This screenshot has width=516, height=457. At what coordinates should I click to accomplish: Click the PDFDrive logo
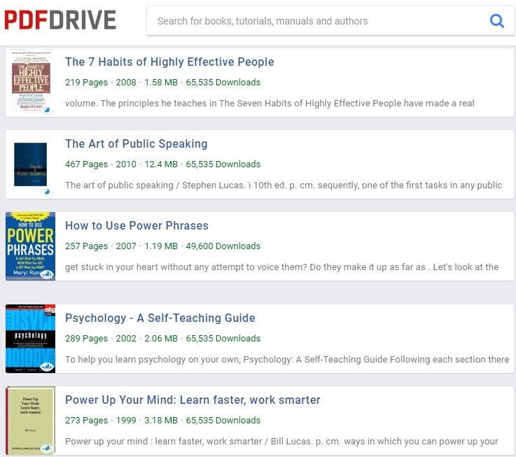pos(60,20)
